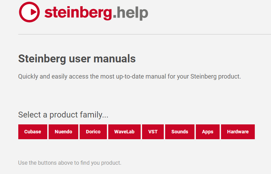
Task: Select the Nuendo product family button
Action: click(x=63, y=132)
